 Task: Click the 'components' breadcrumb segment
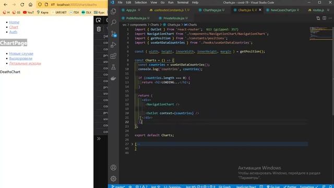pos(138,25)
